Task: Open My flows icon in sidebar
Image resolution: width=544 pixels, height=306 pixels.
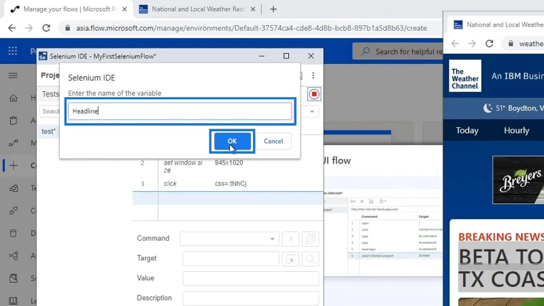Action: pyautogui.click(x=13, y=143)
